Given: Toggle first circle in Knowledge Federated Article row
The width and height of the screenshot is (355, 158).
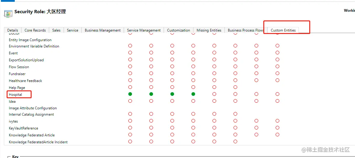Looking at the screenshot, I should pyautogui.click(x=130, y=135).
